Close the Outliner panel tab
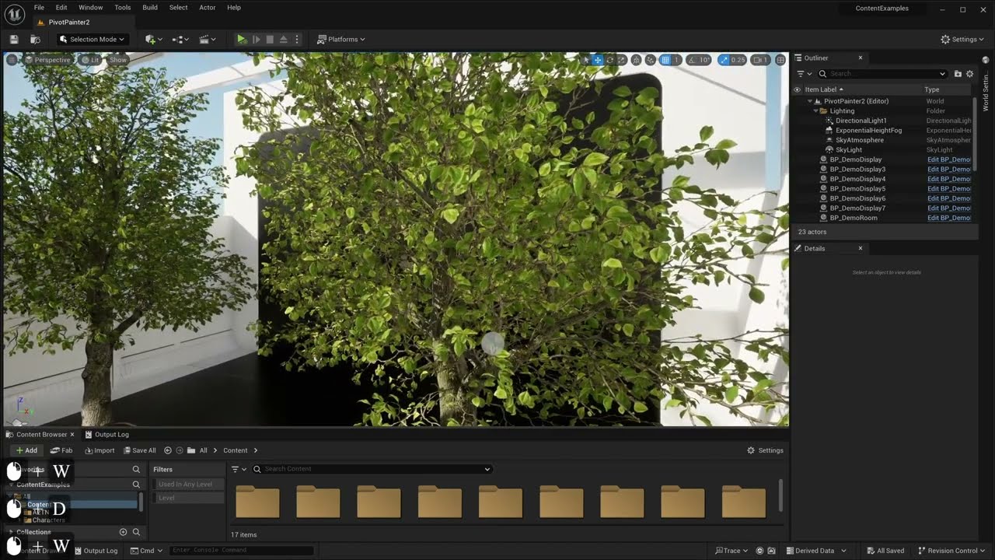Screen dimensions: 995x560 [860, 58]
